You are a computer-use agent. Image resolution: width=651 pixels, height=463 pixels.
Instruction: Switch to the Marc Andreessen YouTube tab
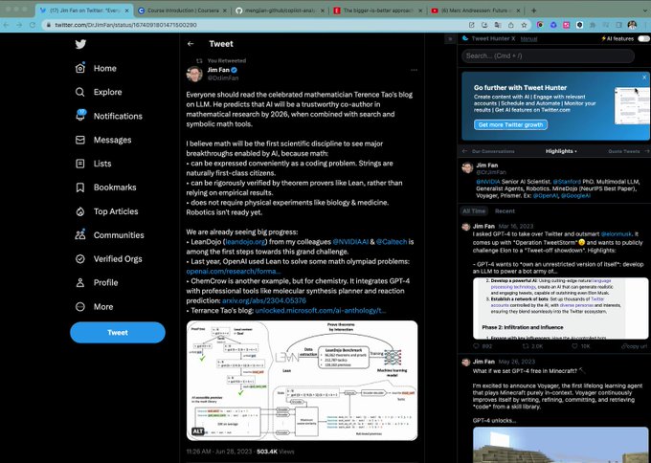point(476,11)
